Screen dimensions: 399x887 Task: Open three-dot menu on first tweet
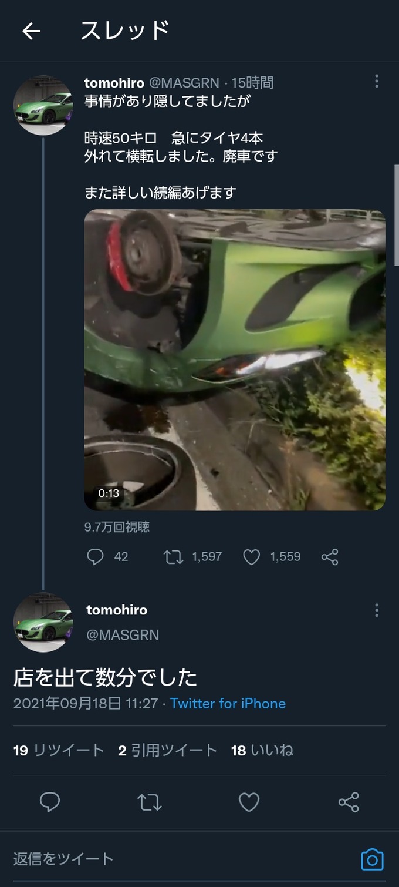coord(377,81)
